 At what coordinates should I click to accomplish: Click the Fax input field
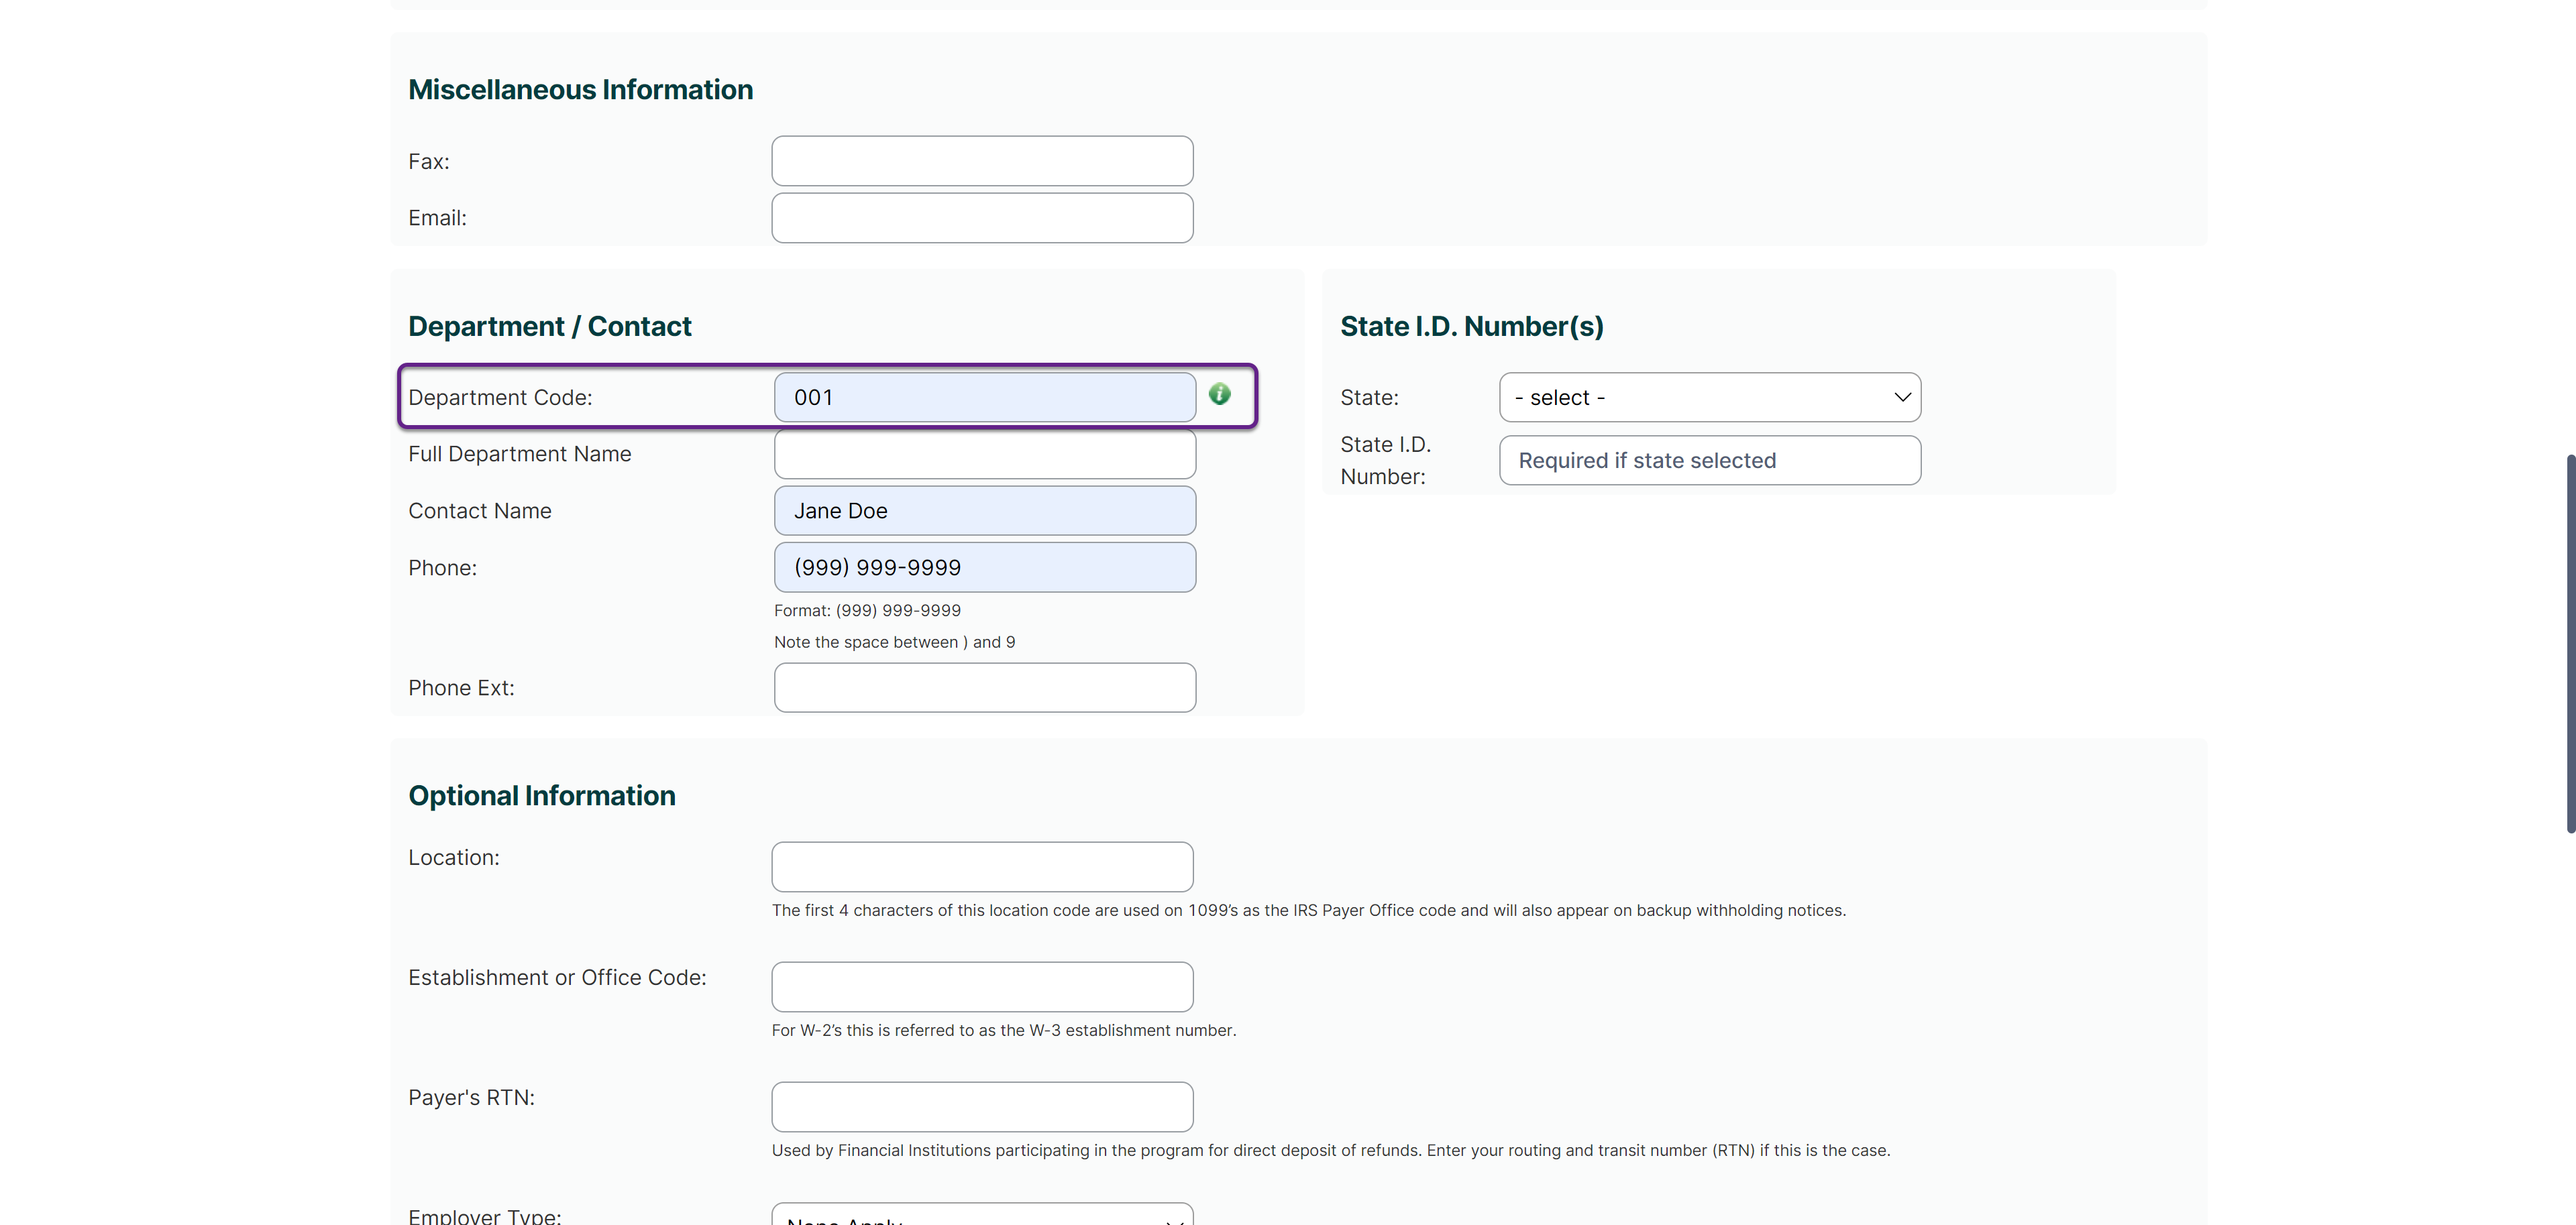[x=981, y=161]
